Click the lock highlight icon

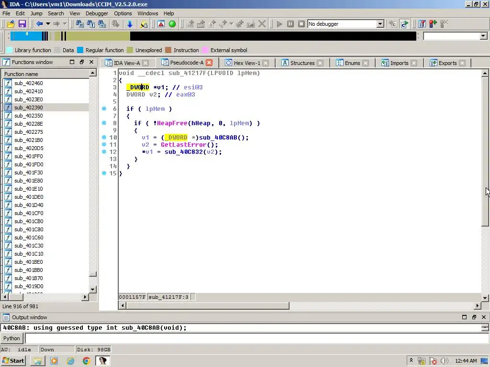point(144,24)
